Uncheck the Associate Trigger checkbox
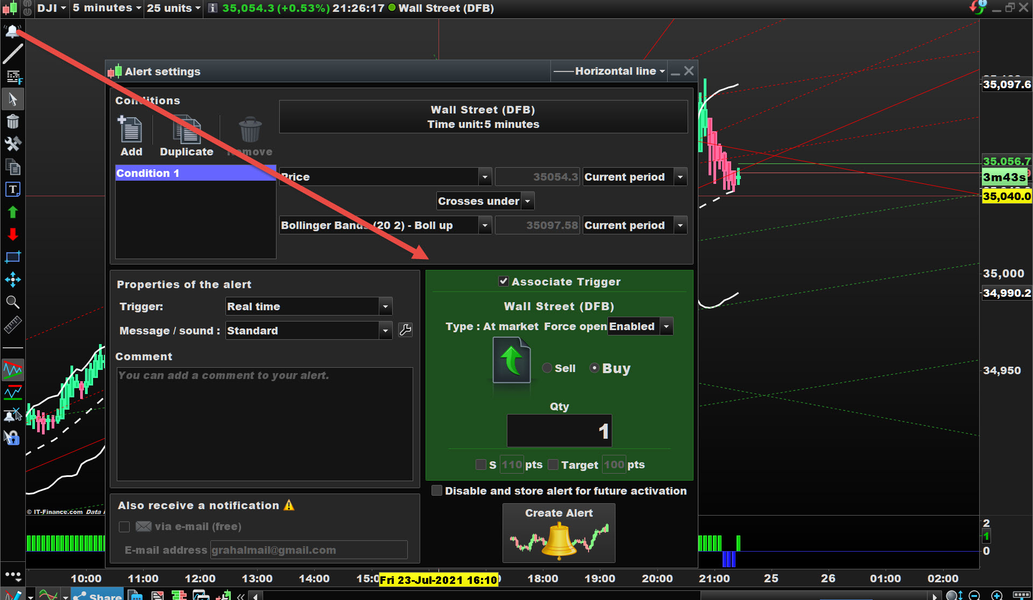 pyautogui.click(x=504, y=281)
